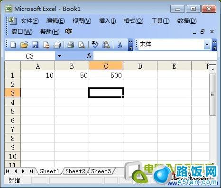The image size is (221, 188).
Task: Expand the Formatting toolbar options chevron
Action: point(214,45)
